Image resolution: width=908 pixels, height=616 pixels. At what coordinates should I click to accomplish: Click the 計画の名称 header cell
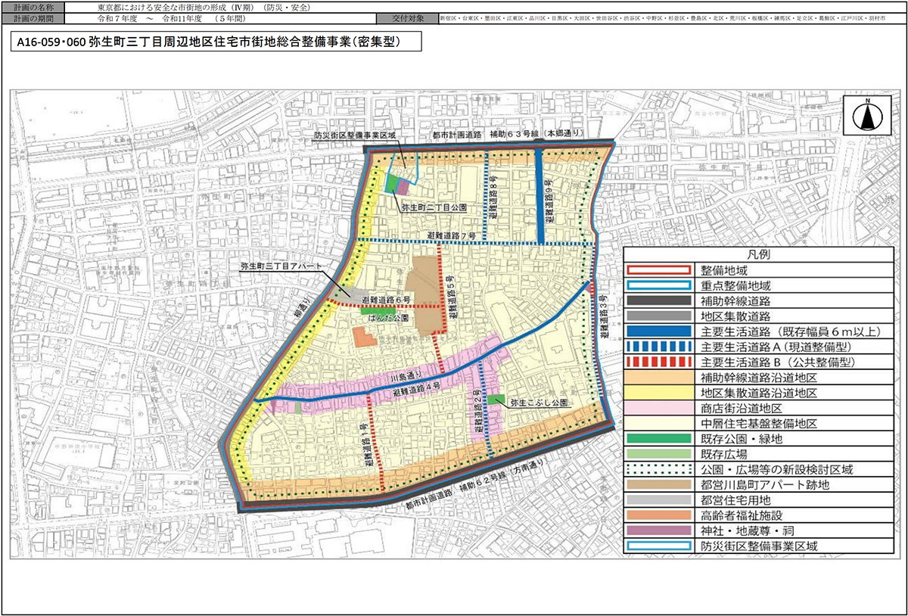coord(32,5)
